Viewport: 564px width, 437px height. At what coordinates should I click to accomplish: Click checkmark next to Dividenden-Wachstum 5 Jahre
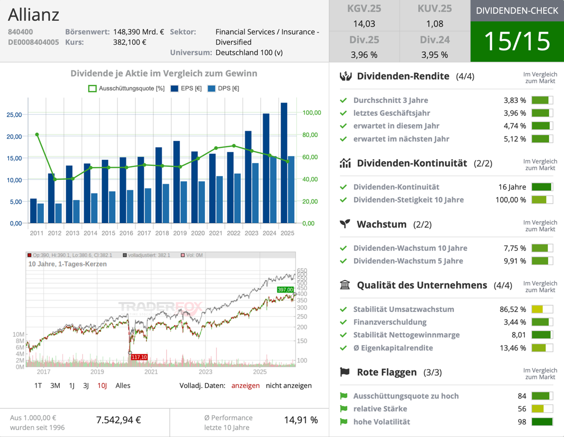click(343, 261)
